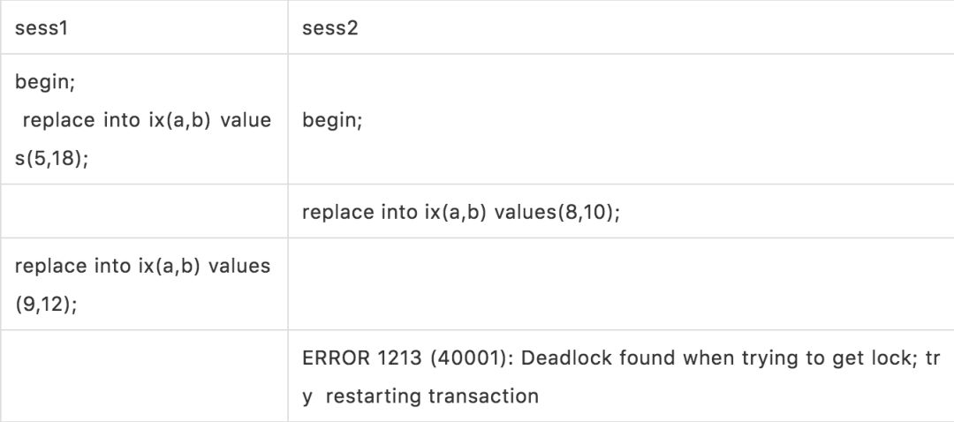Click the word "restarting" in the error

pos(374,396)
